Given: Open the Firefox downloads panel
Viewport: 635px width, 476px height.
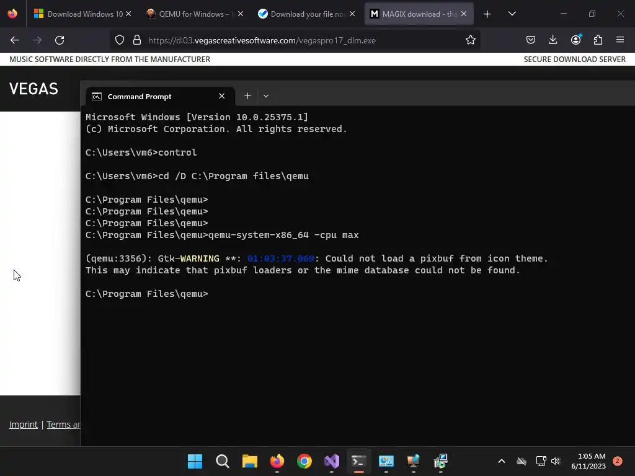Looking at the screenshot, I should click(x=553, y=40).
